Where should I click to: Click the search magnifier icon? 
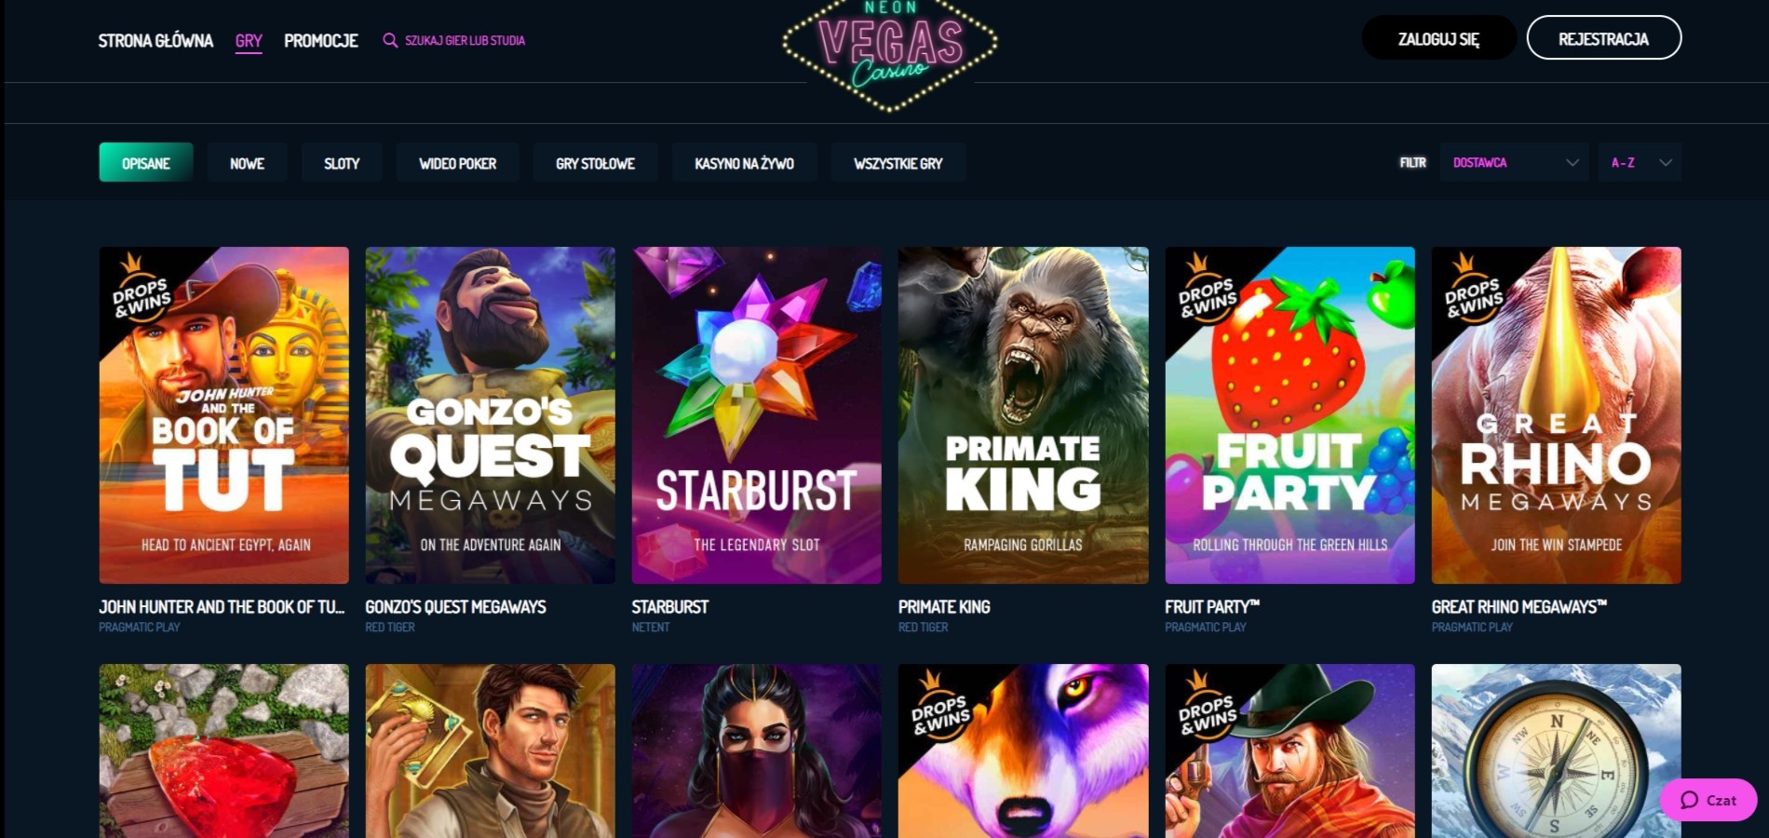390,40
